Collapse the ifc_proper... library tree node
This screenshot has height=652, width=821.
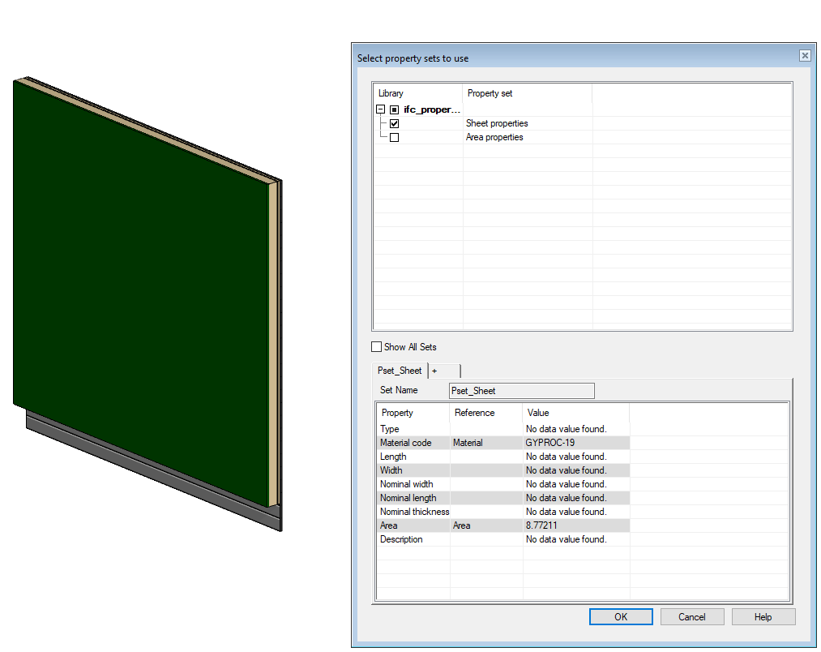[380, 109]
